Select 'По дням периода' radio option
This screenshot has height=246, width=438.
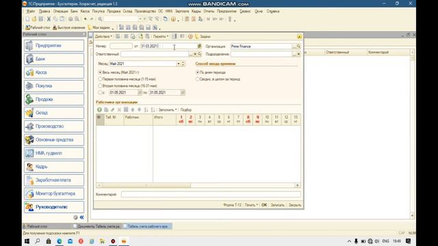pos(198,72)
